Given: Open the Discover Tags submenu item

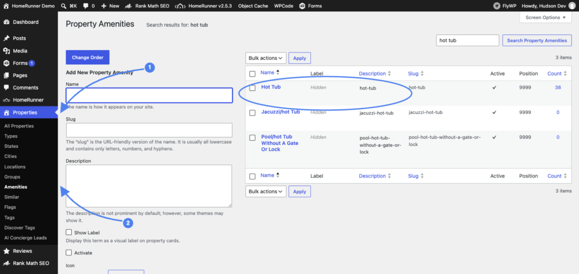Looking at the screenshot, I should coord(19,228).
